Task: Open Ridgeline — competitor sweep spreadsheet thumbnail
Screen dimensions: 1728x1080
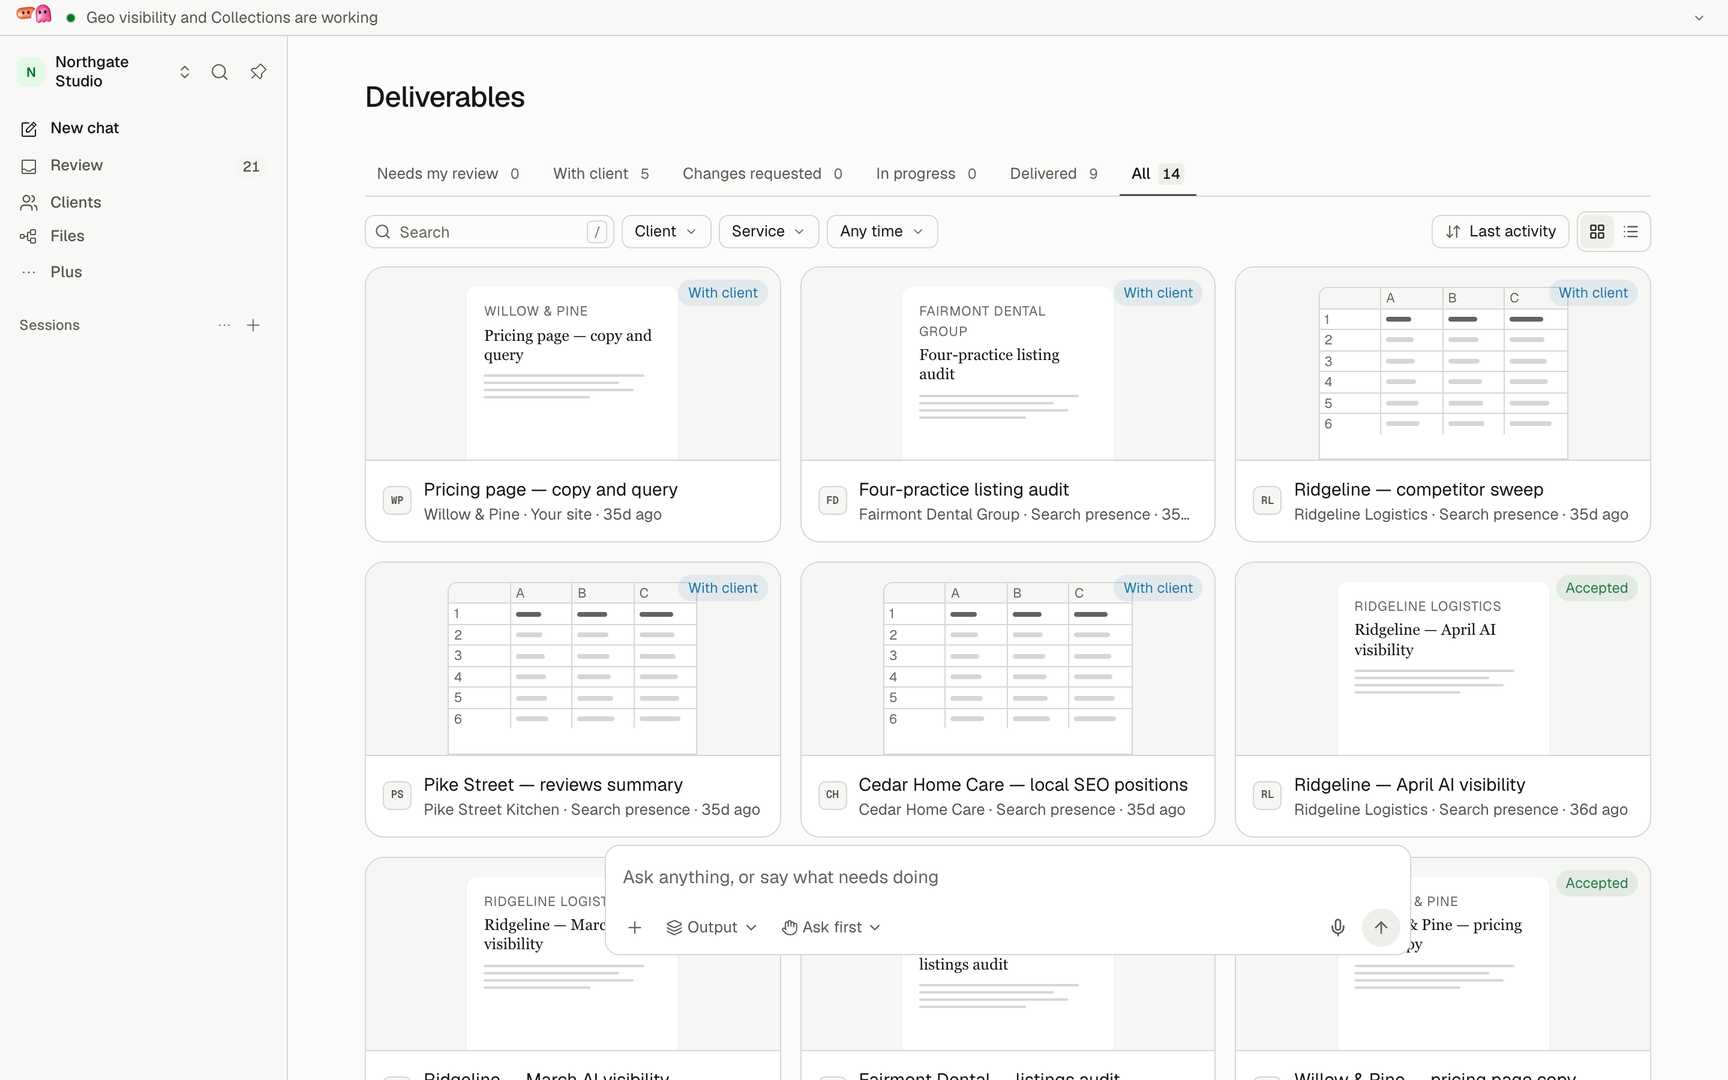Action: [x=1442, y=364]
